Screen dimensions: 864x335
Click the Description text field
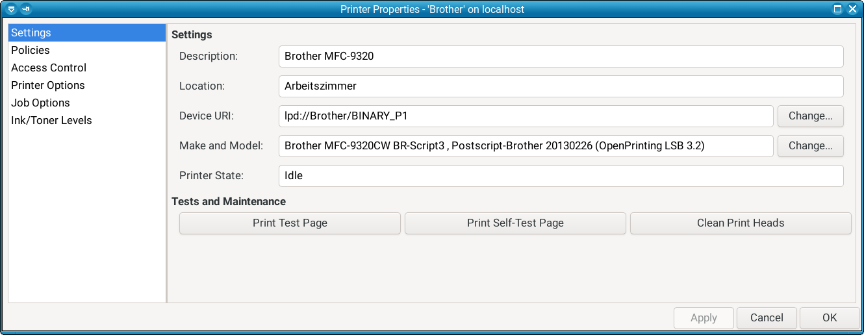561,56
